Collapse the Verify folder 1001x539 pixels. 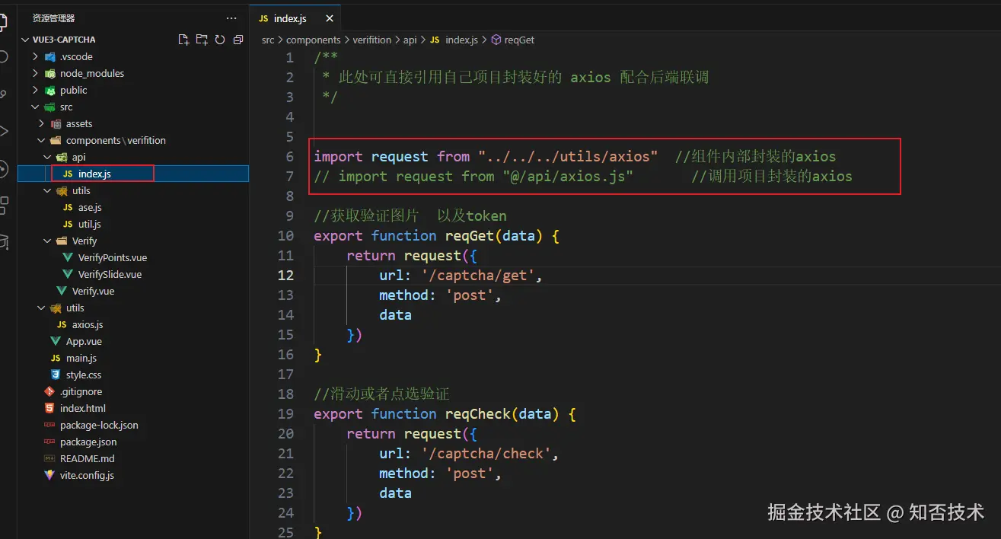[x=47, y=241]
